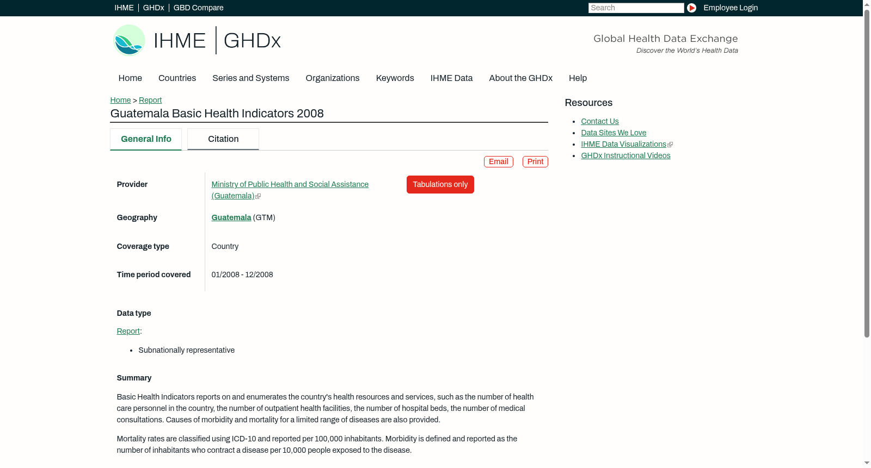
Task: Open the Contact Us resource link
Action: point(600,122)
